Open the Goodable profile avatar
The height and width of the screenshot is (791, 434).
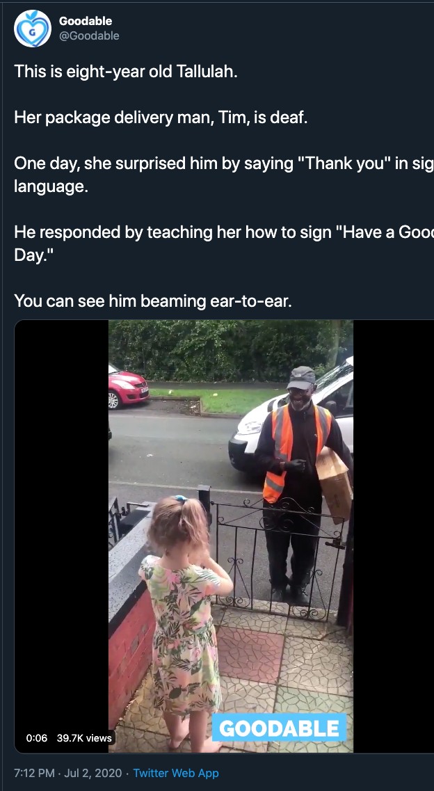click(x=32, y=29)
